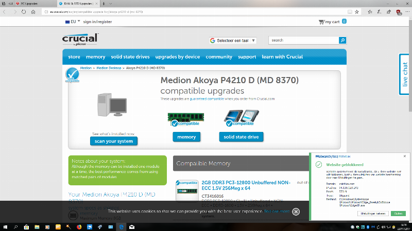Go to browser home page
The height and width of the screenshot is (231, 412).
33,12
